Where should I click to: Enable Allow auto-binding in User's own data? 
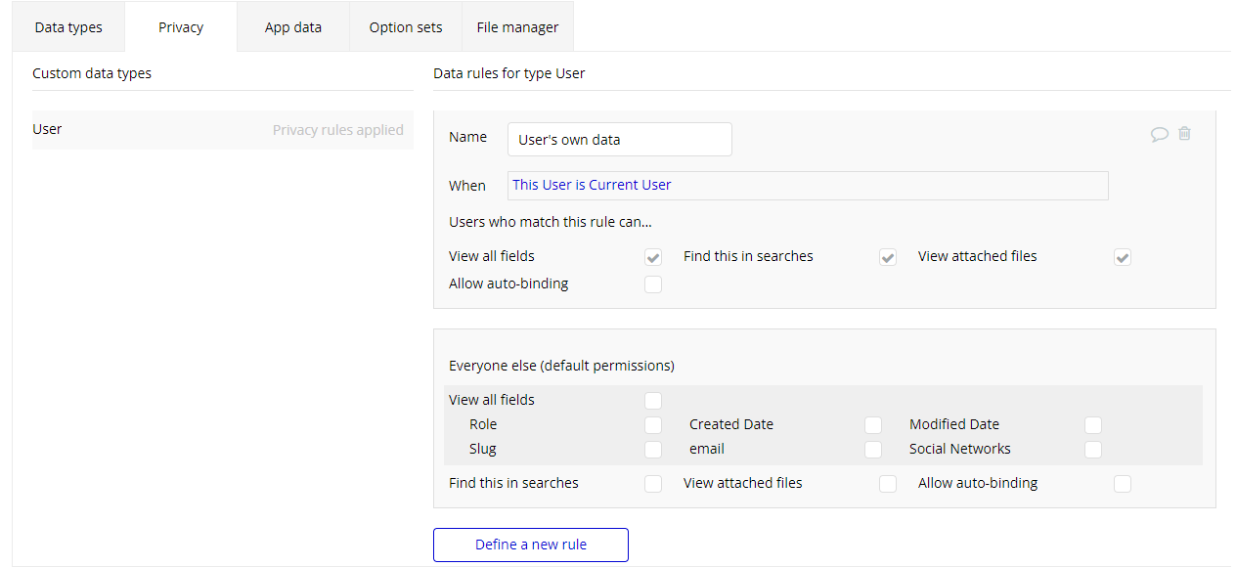click(x=653, y=284)
